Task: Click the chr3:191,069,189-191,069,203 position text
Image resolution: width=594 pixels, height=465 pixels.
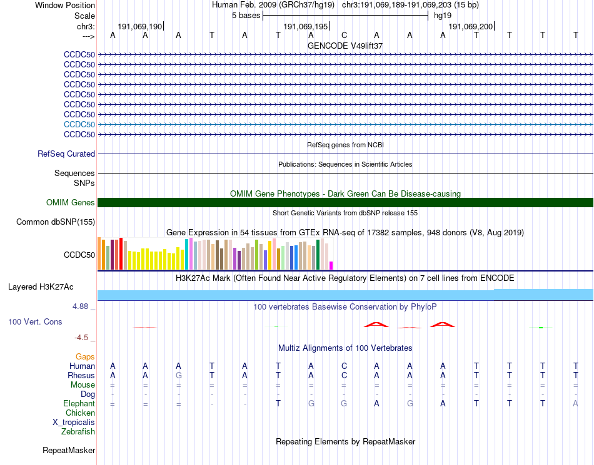Action: click(x=410, y=5)
